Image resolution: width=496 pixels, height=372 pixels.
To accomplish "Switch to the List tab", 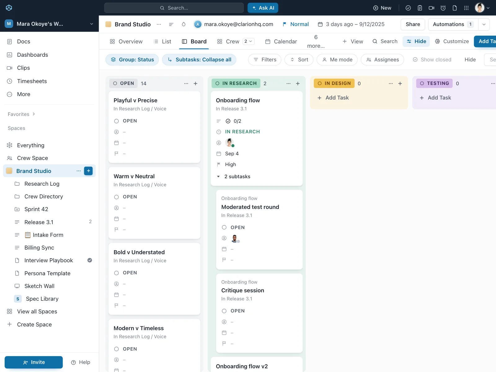I will pos(162,42).
